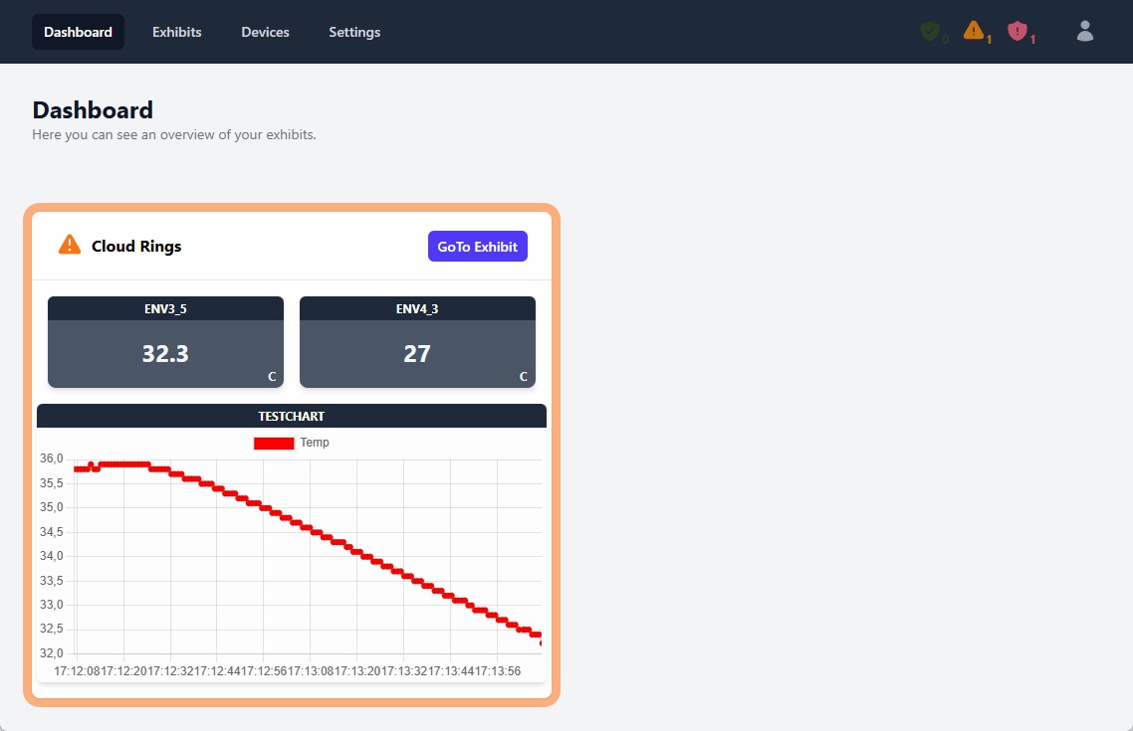This screenshot has width=1133, height=731.
Task: Click the 17:13:56 time axis label
Action: pos(497,671)
